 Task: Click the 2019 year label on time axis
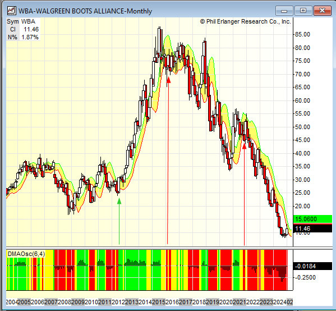[x=213, y=302]
